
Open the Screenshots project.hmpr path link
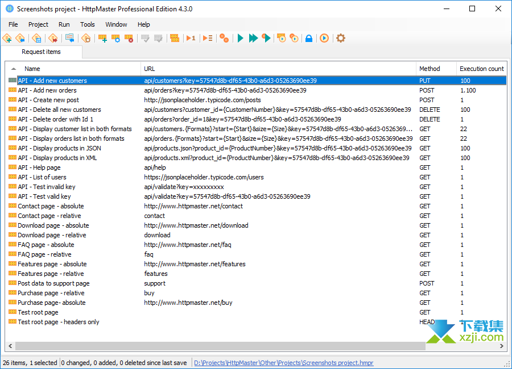click(x=284, y=363)
